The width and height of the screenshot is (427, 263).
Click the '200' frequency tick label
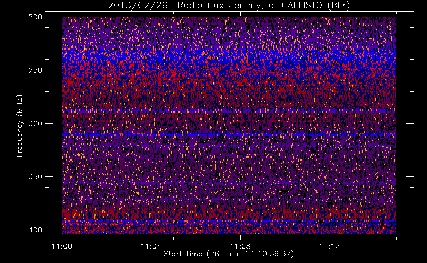35,17
